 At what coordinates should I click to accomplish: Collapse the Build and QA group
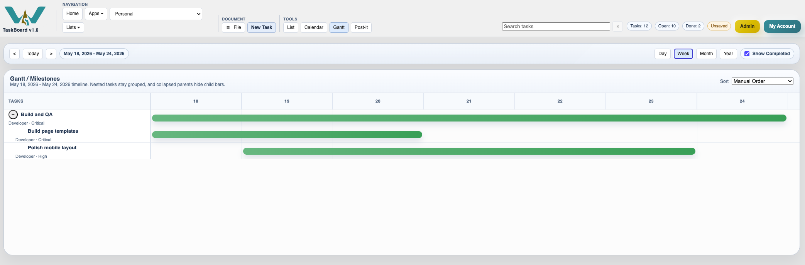[13, 115]
